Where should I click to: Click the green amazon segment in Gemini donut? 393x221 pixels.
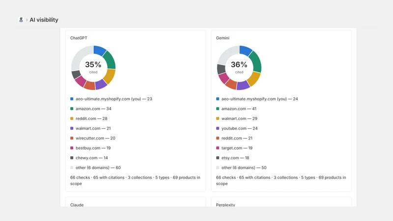pyautogui.click(x=256, y=62)
